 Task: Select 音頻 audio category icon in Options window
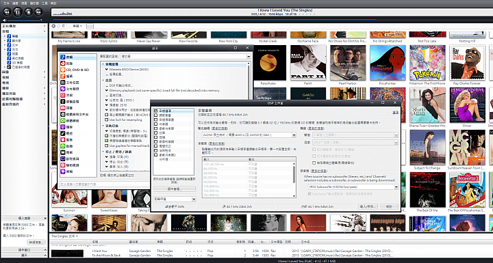(62, 57)
